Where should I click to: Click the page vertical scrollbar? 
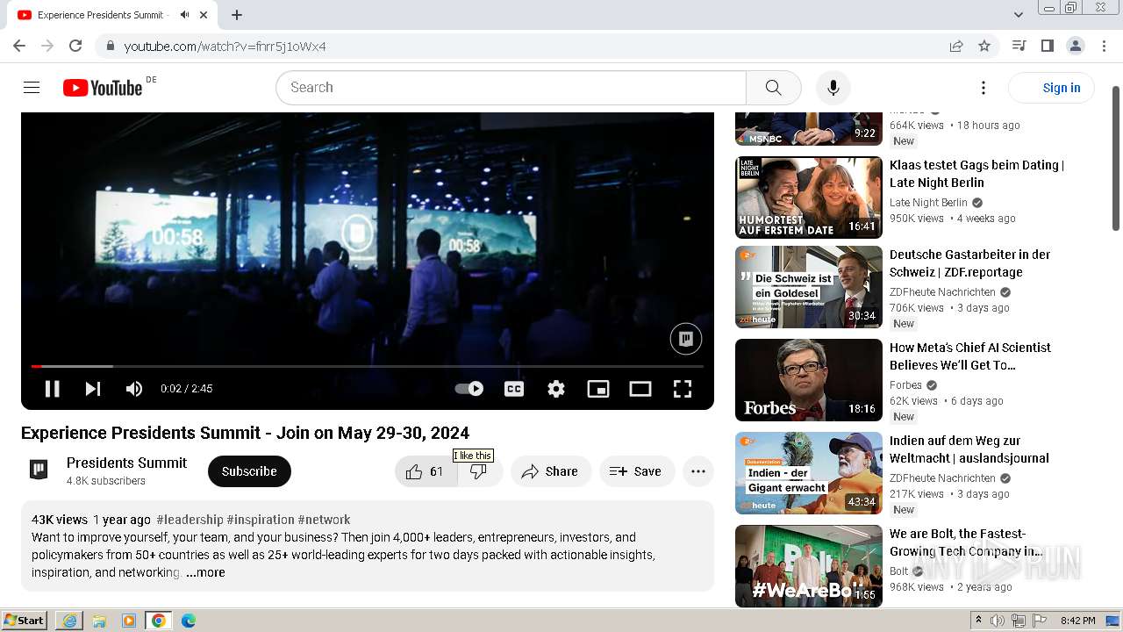pyautogui.click(x=1116, y=158)
